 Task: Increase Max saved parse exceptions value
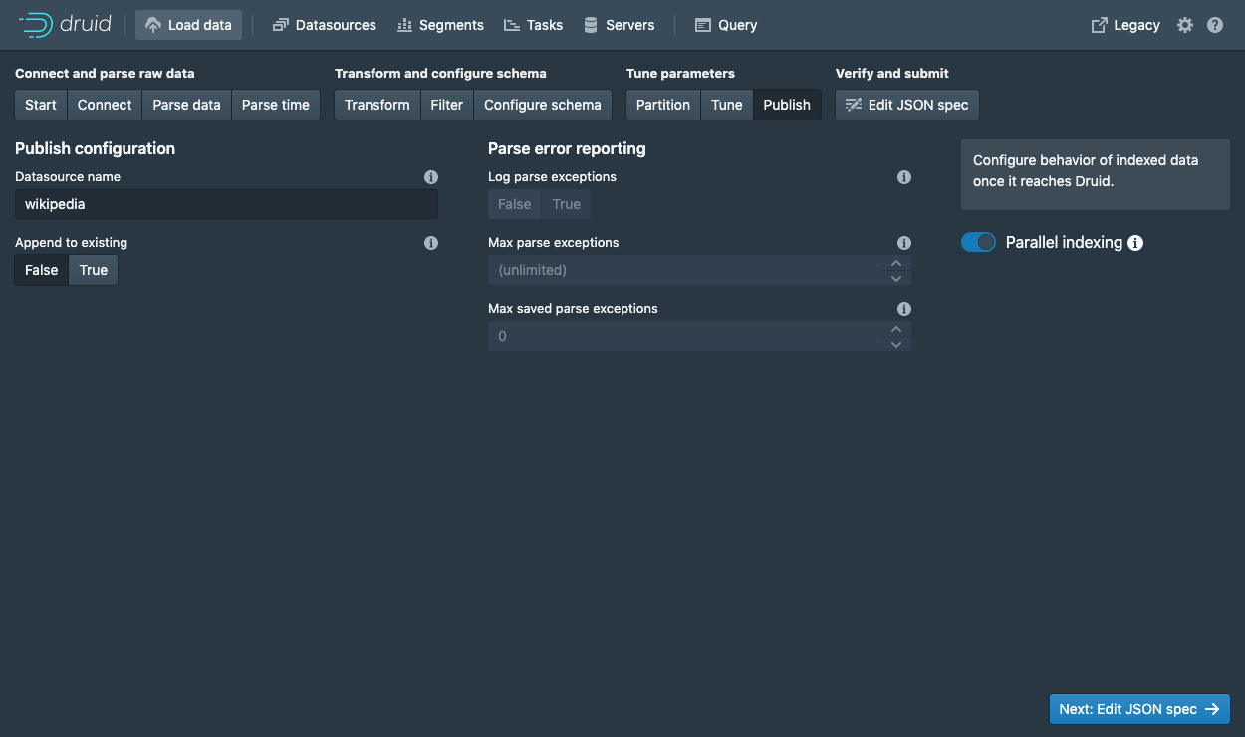896,329
